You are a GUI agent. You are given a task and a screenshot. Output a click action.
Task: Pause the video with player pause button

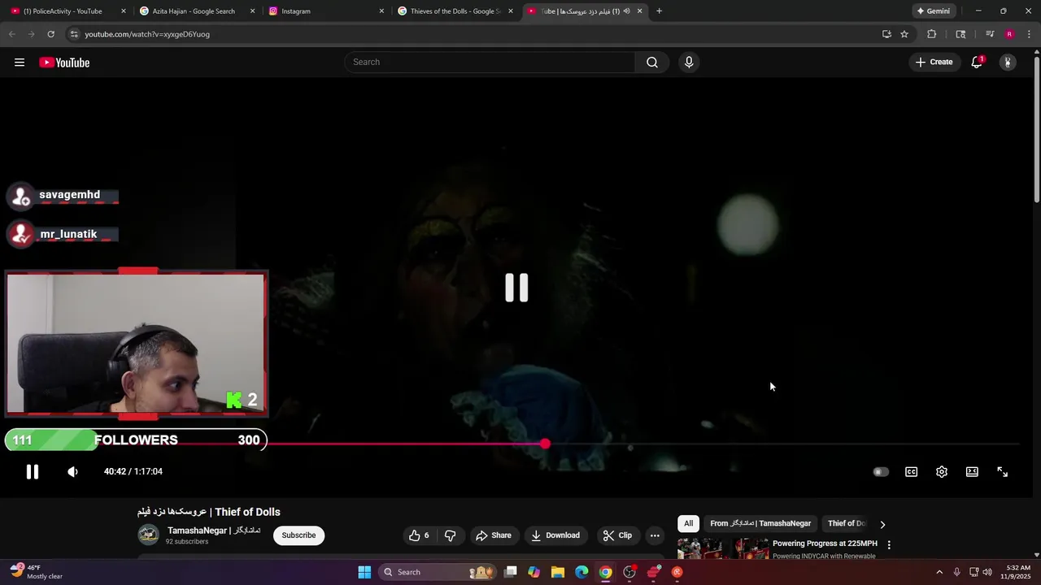[33, 471]
